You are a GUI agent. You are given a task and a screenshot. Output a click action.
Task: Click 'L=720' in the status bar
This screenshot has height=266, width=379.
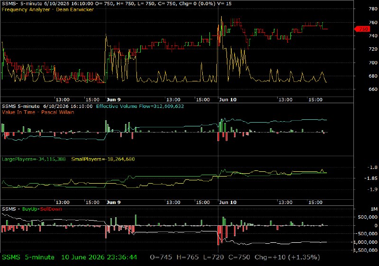[x=214, y=257]
